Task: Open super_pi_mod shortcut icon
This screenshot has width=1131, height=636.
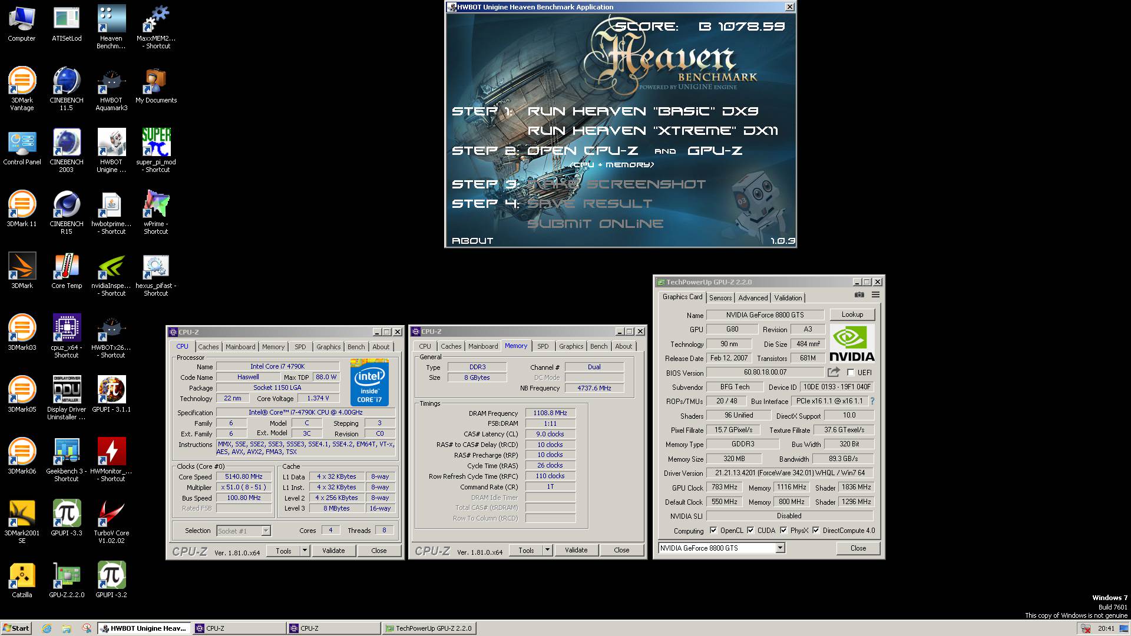Action: [x=156, y=151]
